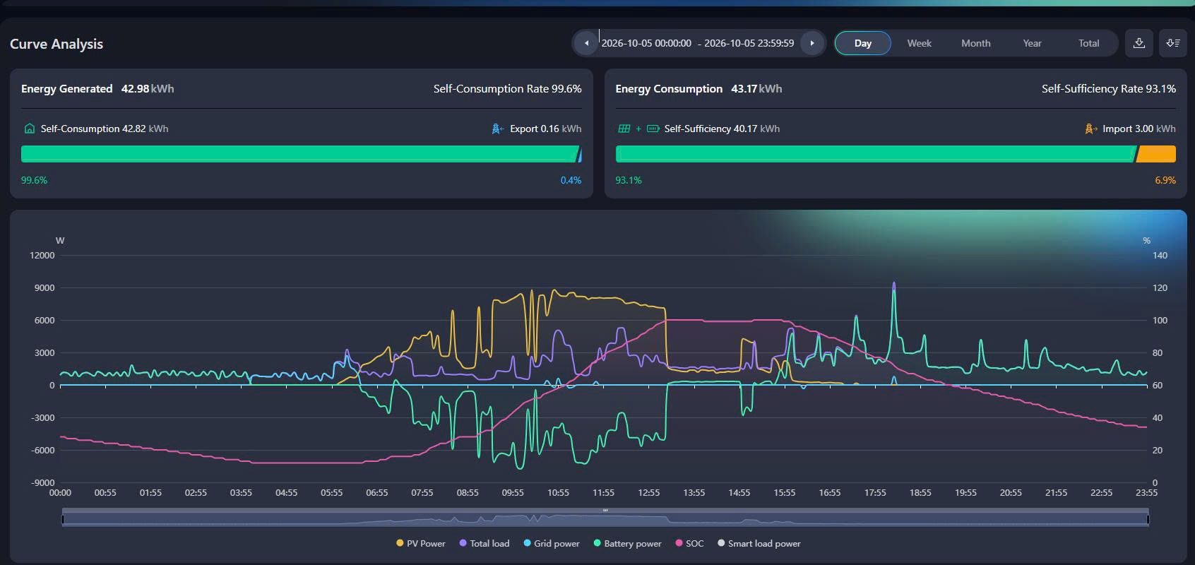Switch to the Year view
Image resolution: width=1195 pixels, height=565 pixels.
(x=1032, y=43)
